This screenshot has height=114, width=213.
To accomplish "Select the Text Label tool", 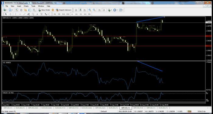I will (x=41, y=14).
